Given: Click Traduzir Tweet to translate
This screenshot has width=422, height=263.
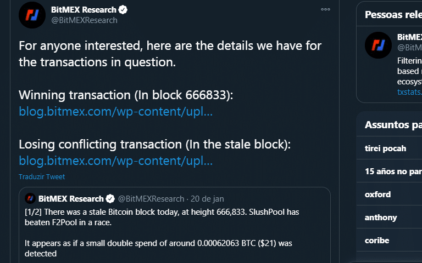Looking at the screenshot, I should pyautogui.click(x=42, y=176).
